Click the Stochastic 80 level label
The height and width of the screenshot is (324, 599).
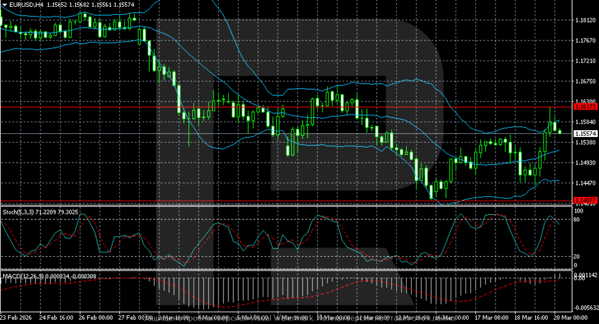[577, 219]
